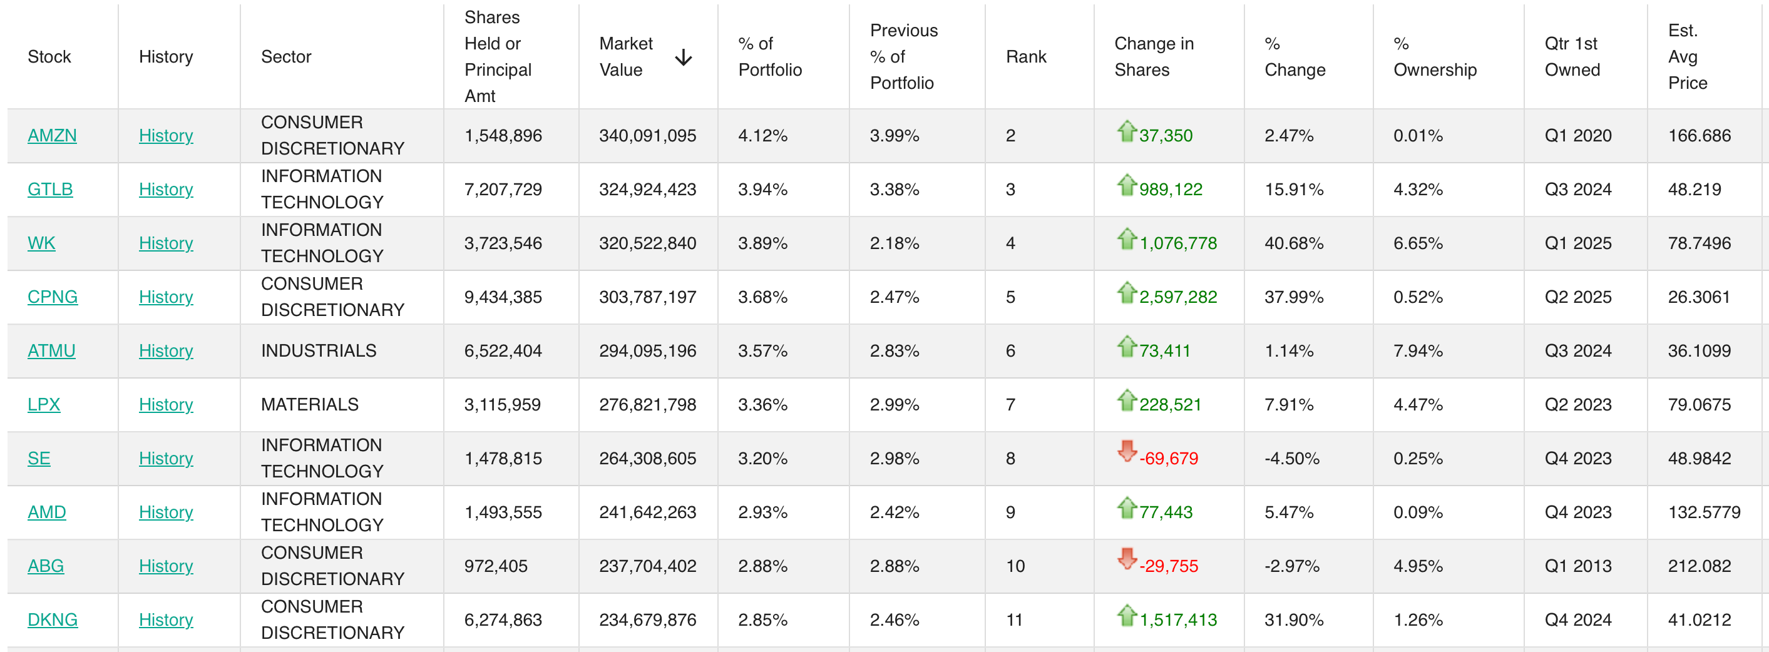View History for CPNG
The height and width of the screenshot is (652, 1769).
[165, 297]
